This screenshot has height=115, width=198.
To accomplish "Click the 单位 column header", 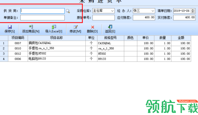I will (91, 38).
